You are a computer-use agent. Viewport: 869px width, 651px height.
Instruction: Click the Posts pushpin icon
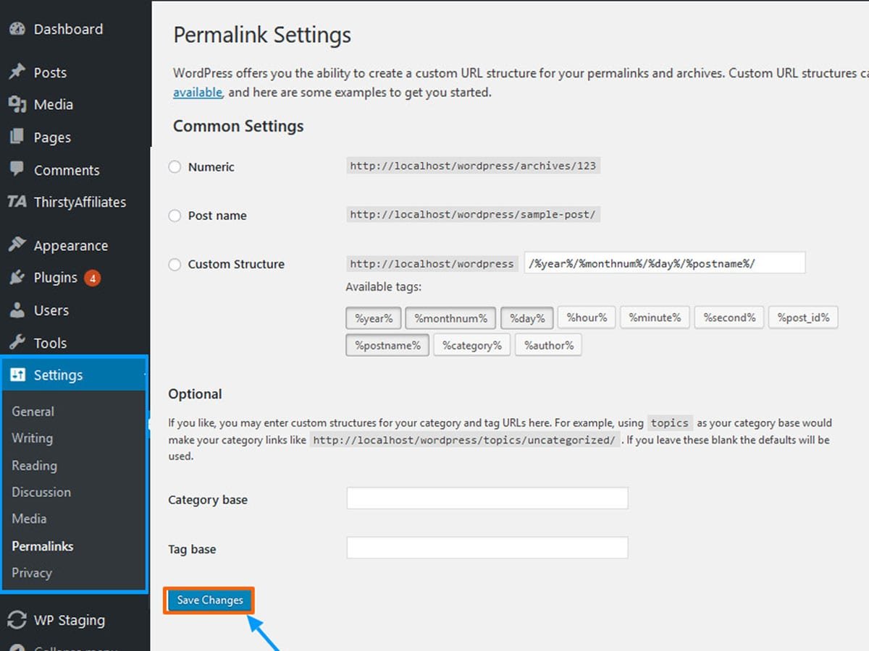(x=17, y=72)
